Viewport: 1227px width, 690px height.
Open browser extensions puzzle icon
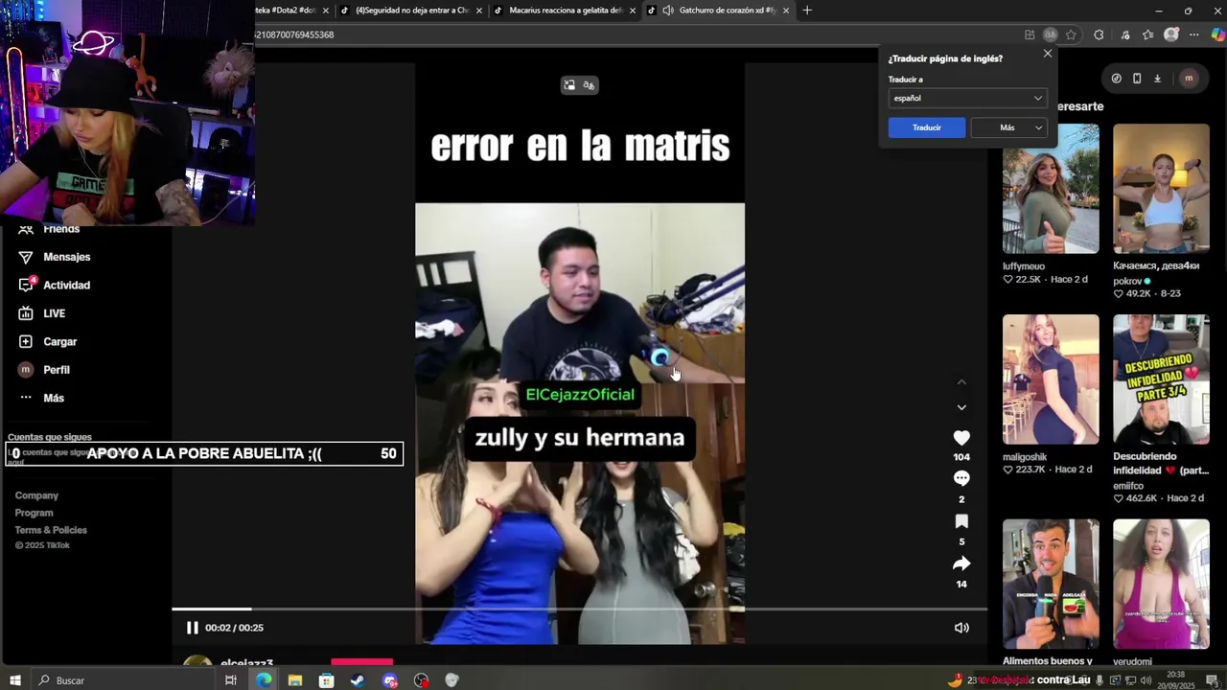pyautogui.click(x=1099, y=34)
